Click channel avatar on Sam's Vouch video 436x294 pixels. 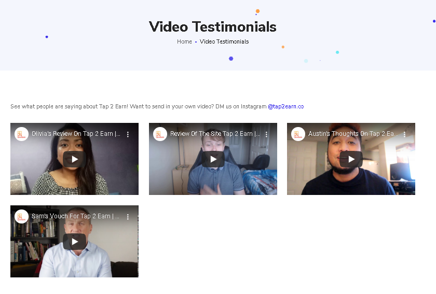21,217
